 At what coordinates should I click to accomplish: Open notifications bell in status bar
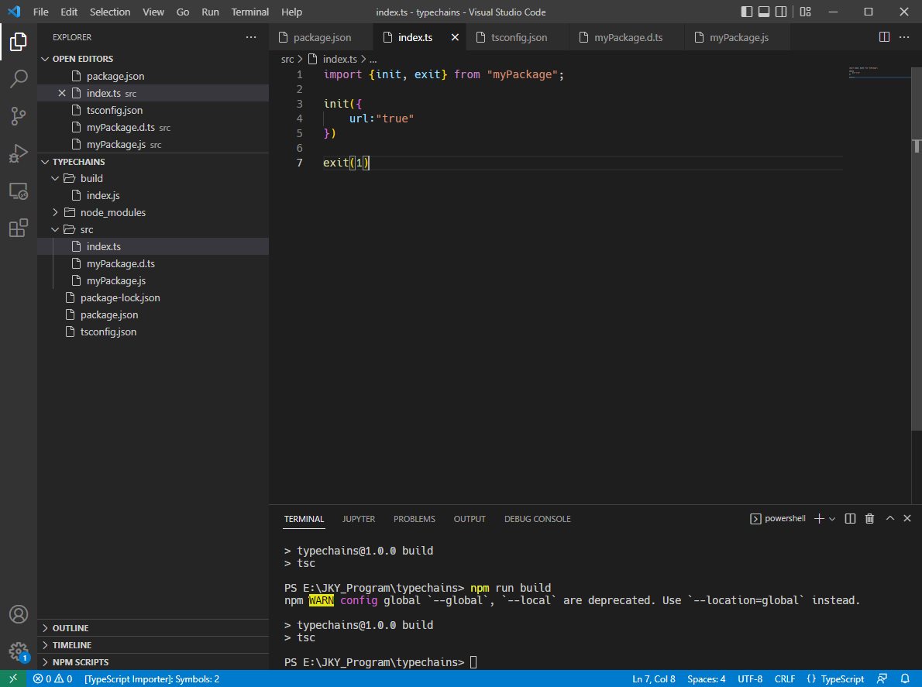[905, 678]
